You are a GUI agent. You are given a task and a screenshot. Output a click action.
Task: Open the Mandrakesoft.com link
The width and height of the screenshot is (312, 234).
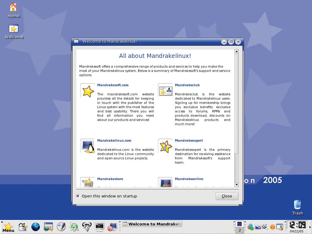tap(113, 85)
